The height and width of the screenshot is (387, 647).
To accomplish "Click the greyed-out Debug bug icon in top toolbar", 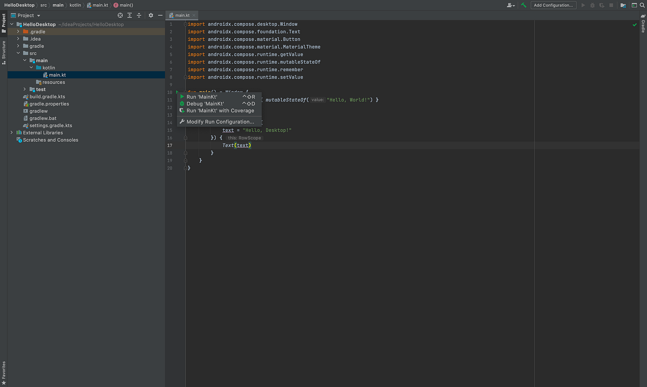I will [x=592, y=5].
